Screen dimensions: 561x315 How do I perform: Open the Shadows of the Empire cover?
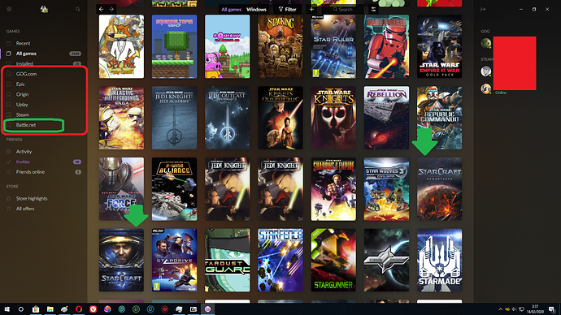tap(333, 189)
